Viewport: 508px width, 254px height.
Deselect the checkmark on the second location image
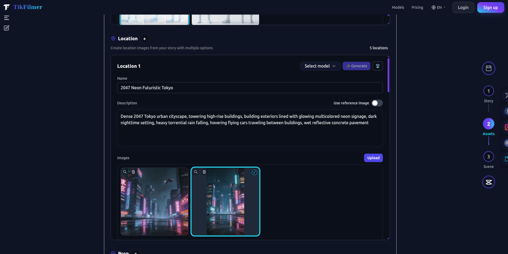point(254,172)
